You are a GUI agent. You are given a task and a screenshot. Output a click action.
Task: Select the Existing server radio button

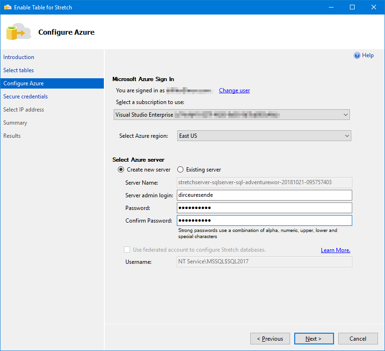pos(180,170)
